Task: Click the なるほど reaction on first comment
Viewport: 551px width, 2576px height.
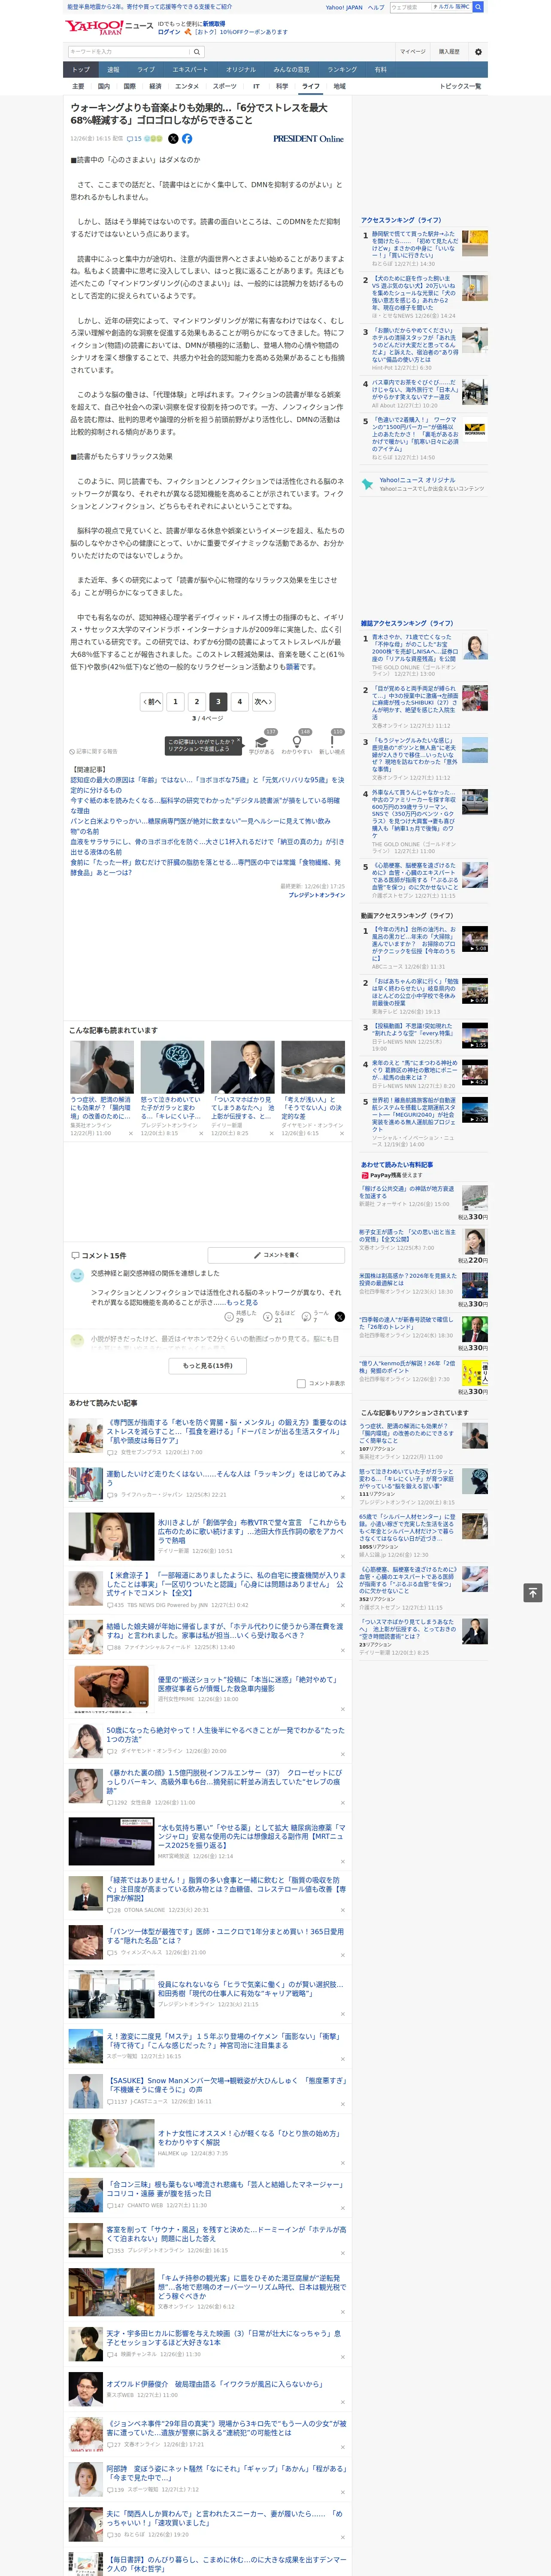Action: tap(280, 1317)
